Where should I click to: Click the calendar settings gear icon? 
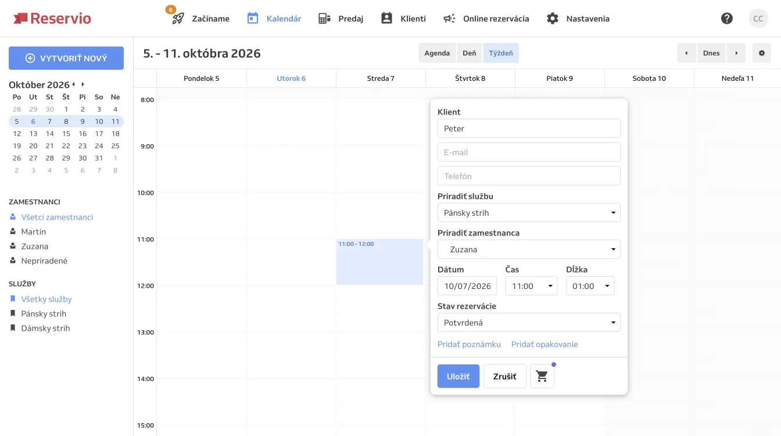click(762, 53)
